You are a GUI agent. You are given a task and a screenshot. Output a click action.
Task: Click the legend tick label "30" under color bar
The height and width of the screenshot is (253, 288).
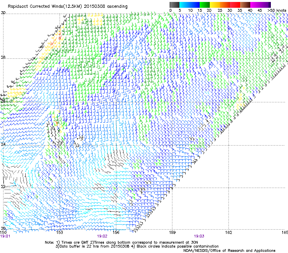coord(230,10)
